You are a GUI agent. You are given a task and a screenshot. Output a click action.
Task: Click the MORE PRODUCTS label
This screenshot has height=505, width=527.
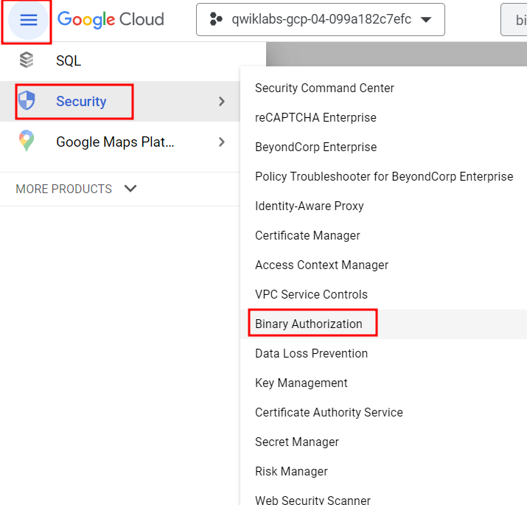click(63, 189)
